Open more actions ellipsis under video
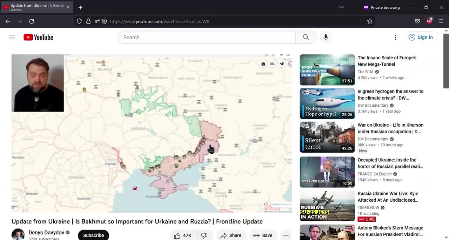The width and height of the screenshot is (449, 240). pos(286,235)
